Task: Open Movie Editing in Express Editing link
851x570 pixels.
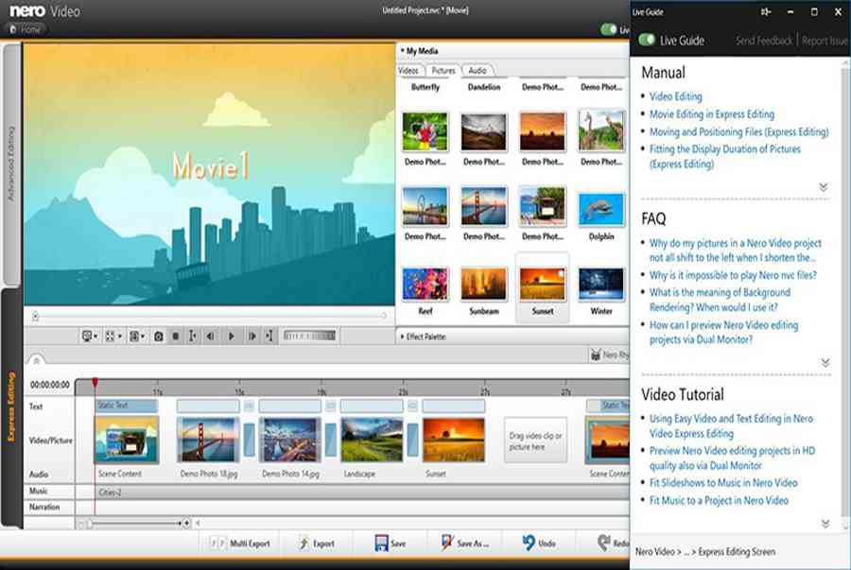Action: click(x=712, y=114)
